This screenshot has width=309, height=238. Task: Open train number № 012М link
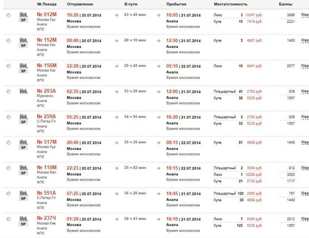click(47, 15)
